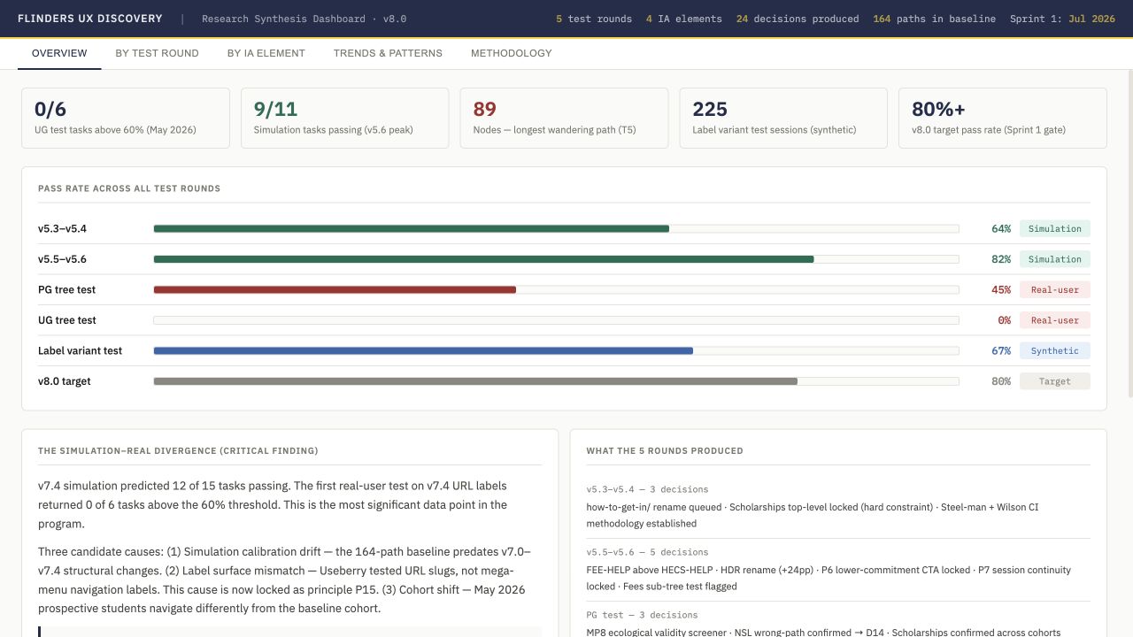The width and height of the screenshot is (1133, 637).
Task: Click the Label variant test blue bar
Action: pyautogui.click(x=423, y=351)
